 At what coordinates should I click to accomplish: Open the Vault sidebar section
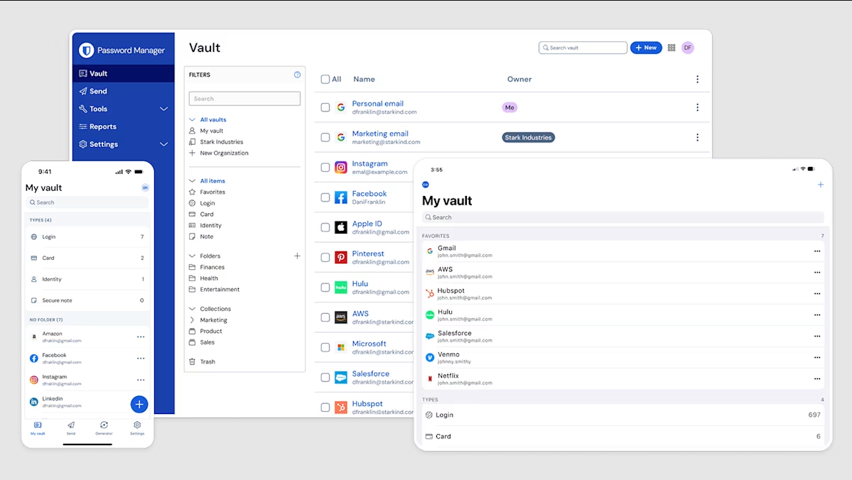[124, 73]
